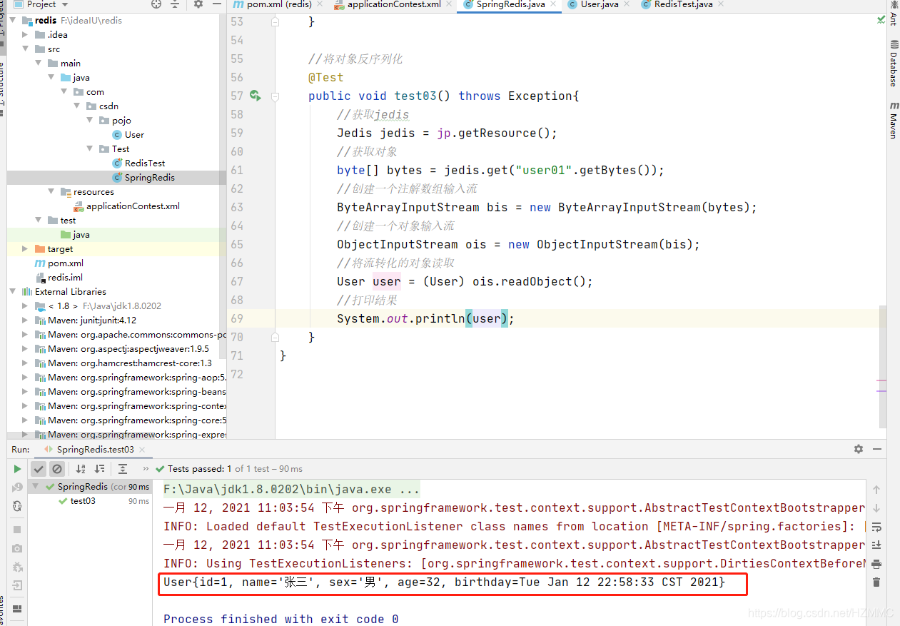This screenshot has width=900, height=626.
Task: Select test03 in test results
Action: tap(83, 501)
